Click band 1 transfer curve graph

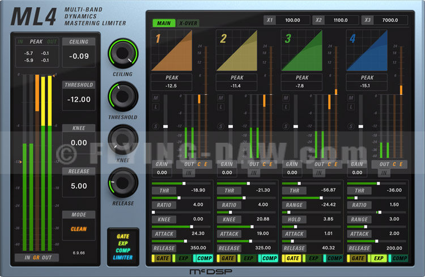click(x=172, y=50)
